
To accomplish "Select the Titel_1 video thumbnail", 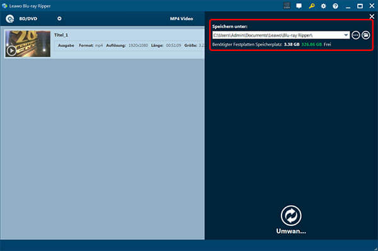I will [28, 43].
